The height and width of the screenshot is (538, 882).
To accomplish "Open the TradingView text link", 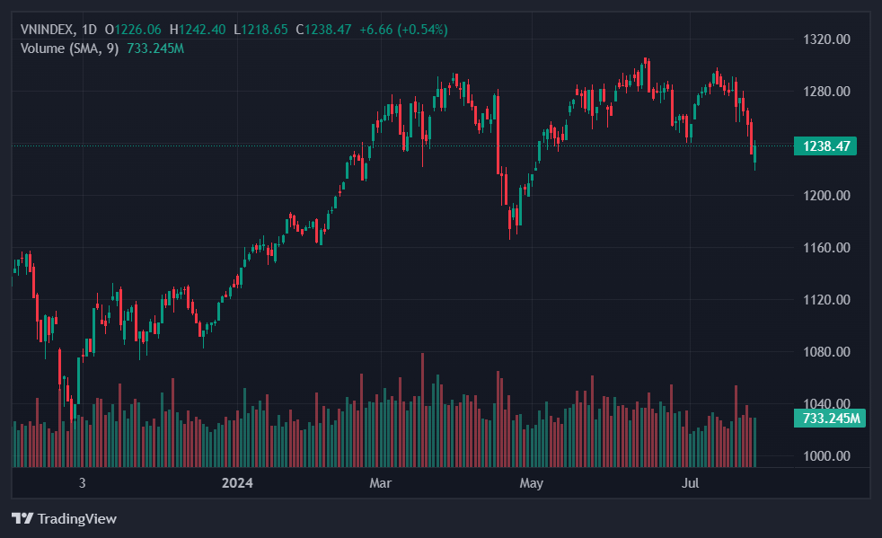I will [76, 518].
